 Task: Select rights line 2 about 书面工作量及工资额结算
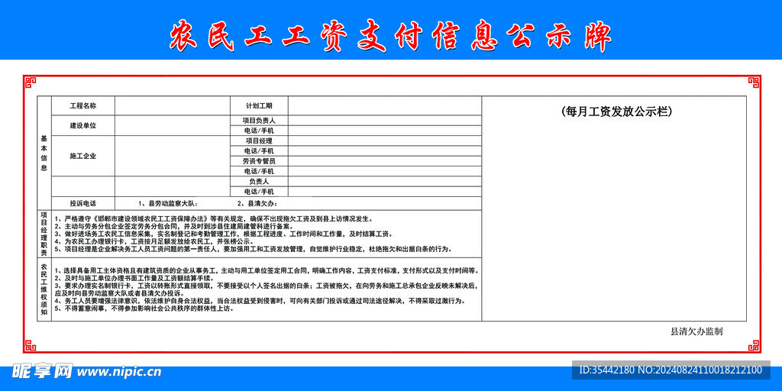(136, 278)
